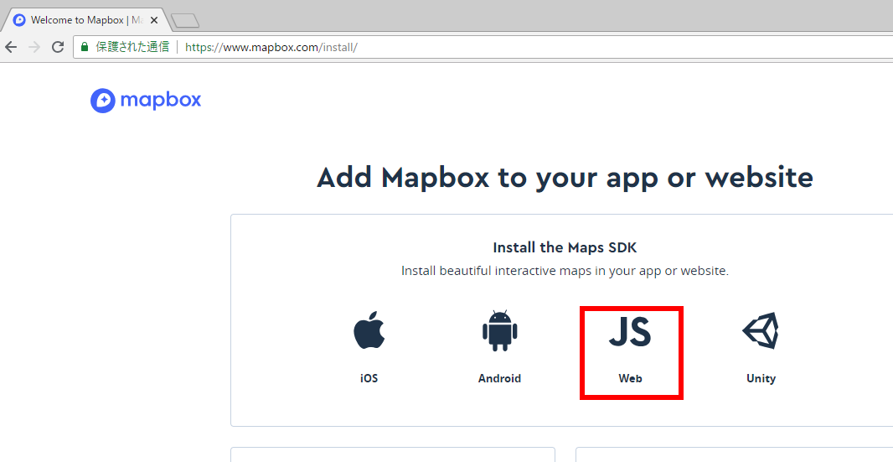
Task: Close the Welcome to Mapbox tab
Action: [154, 20]
